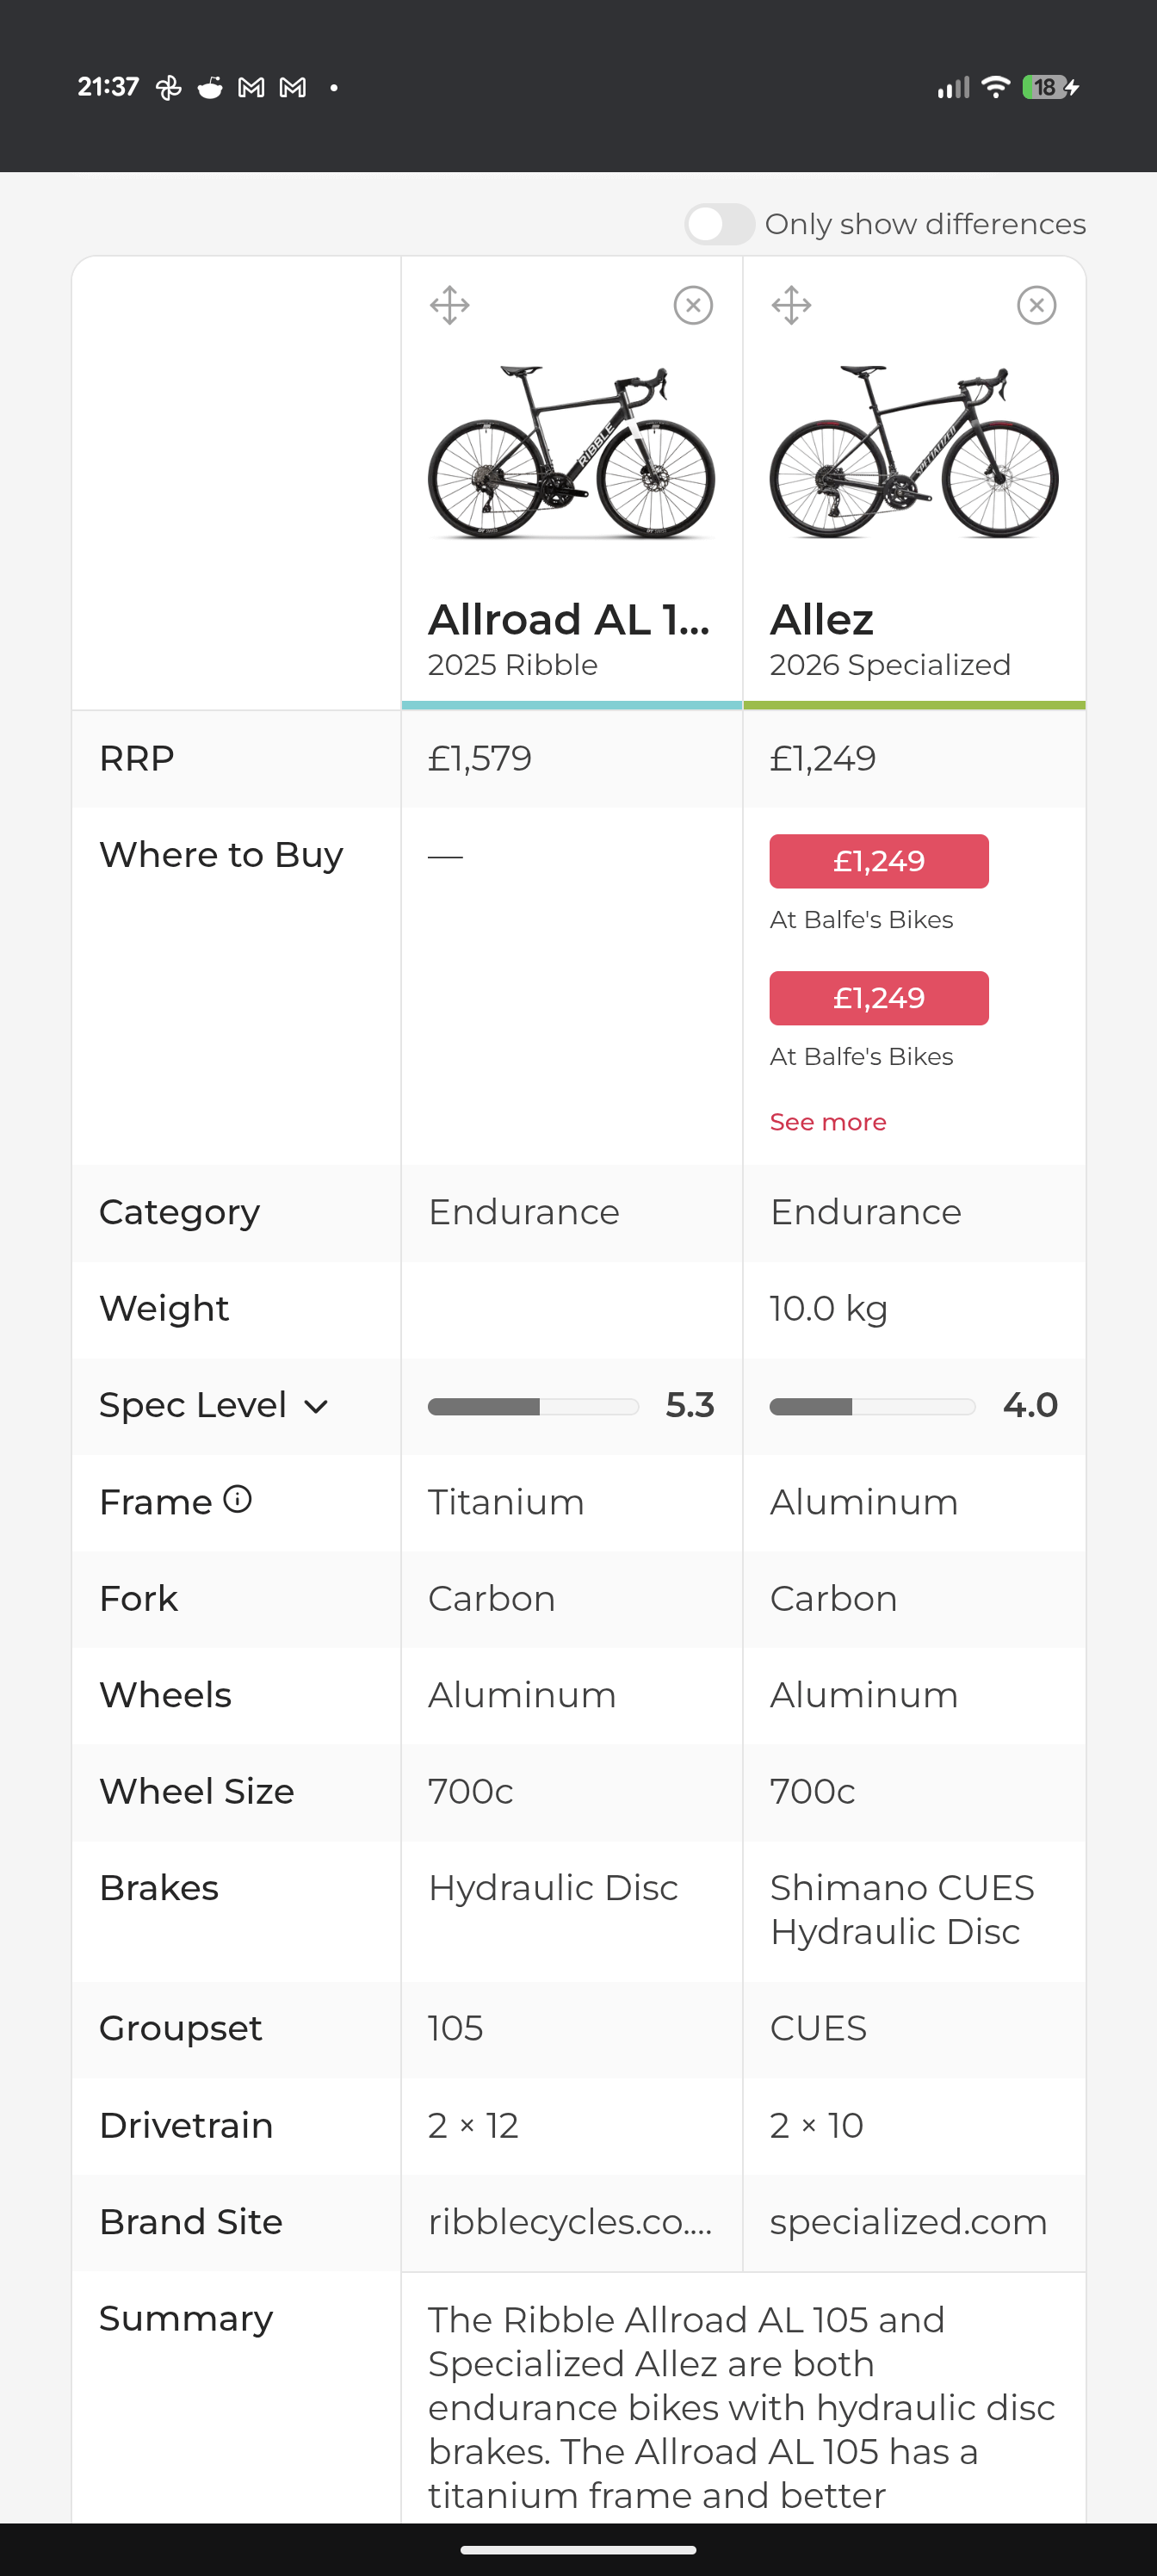Image resolution: width=1157 pixels, height=2576 pixels.
Task: Click first £1,249 Balfe's Bikes button
Action: point(878,861)
